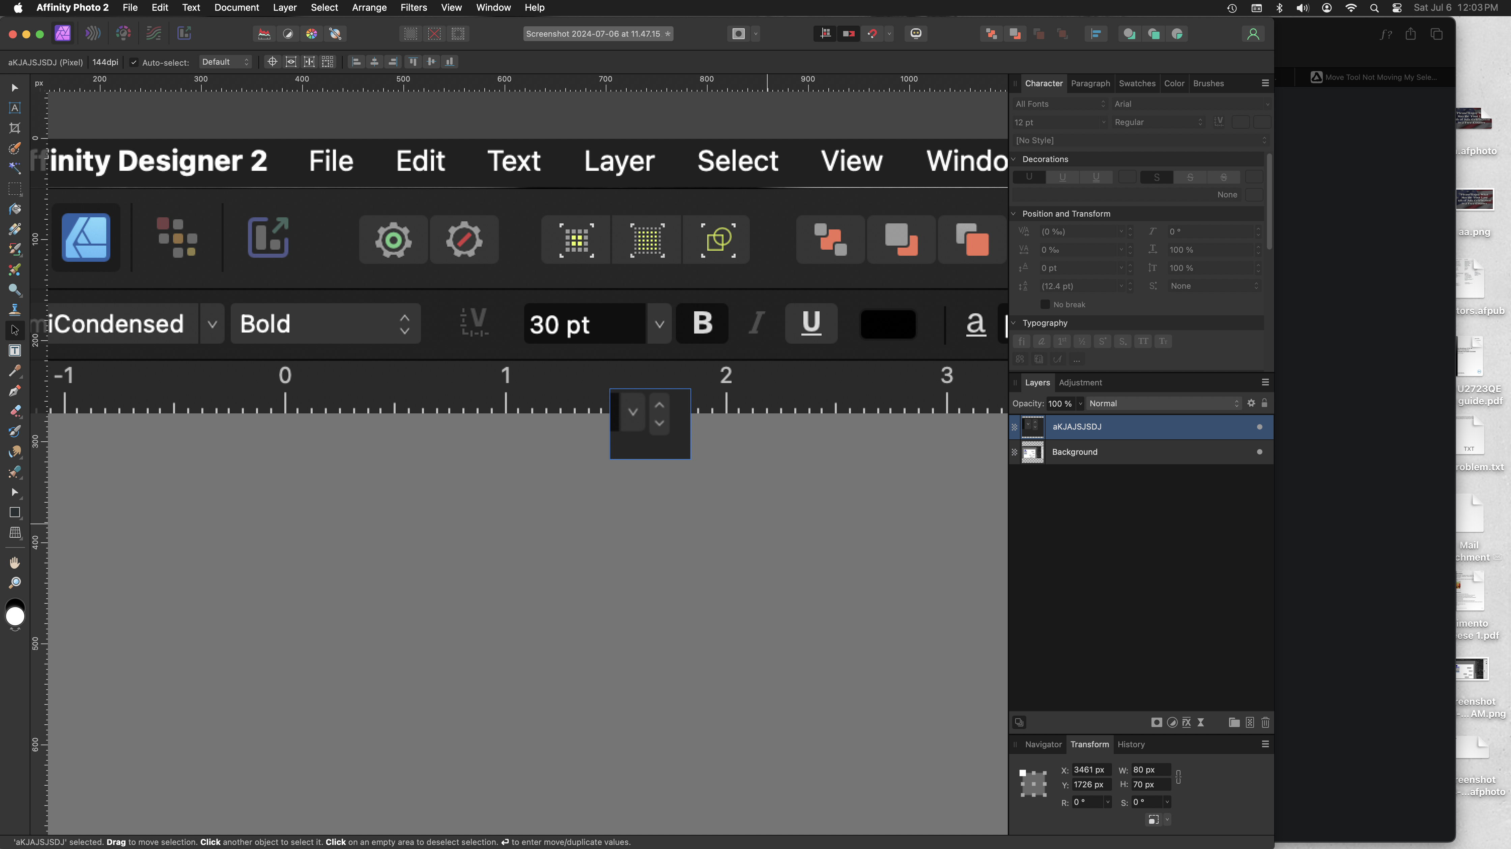Open the Normal blend mode dropdown
This screenshot has width=1511, height=849.
pyautogui.click(x=1164, y=403)
